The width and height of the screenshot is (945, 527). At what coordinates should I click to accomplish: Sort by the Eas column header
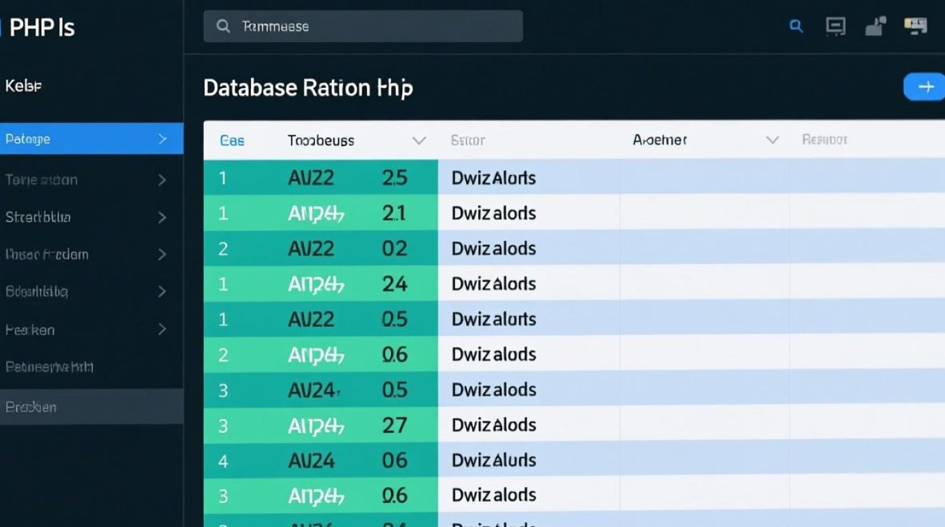(232, 141)
